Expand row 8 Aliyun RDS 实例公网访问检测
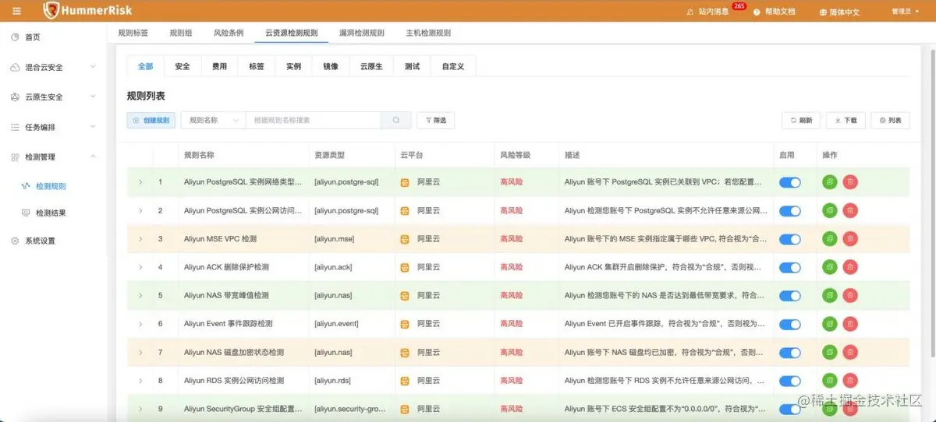 141,381
